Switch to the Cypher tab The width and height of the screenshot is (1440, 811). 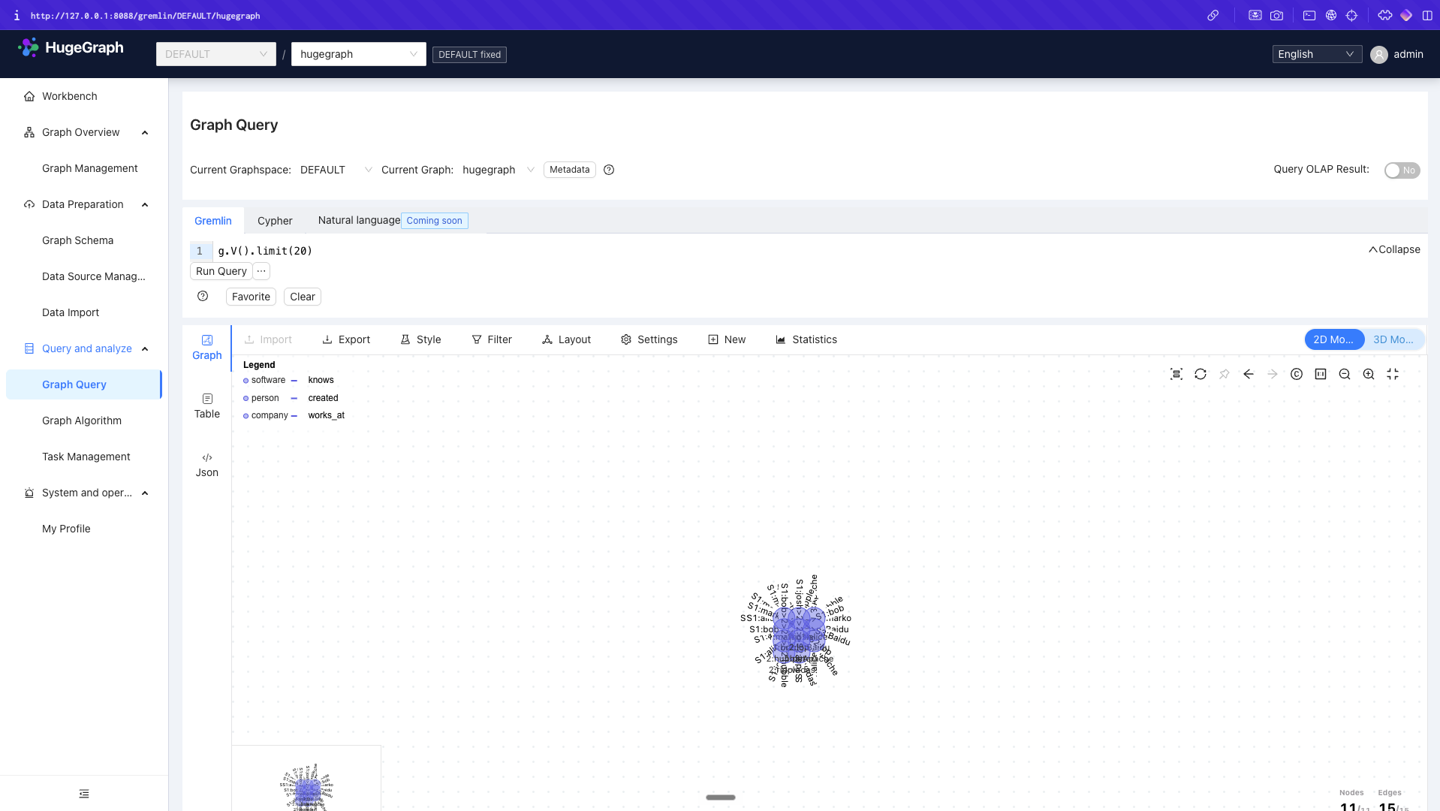coord(275,221)
